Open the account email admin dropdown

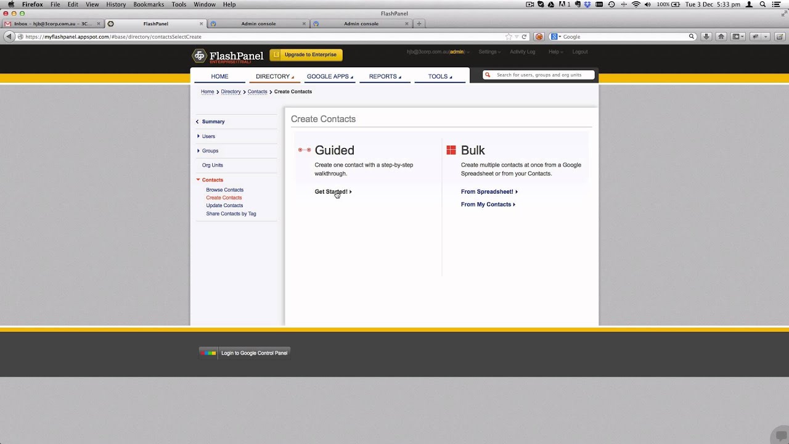tap(438, 52)
